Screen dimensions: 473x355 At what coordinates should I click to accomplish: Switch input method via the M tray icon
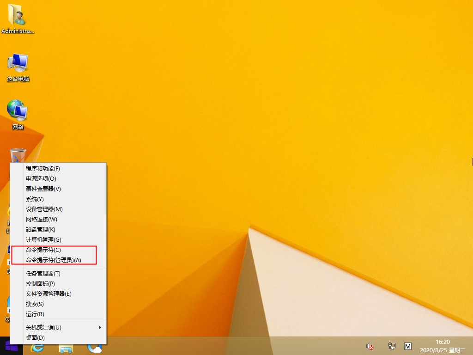coord(408,346)
